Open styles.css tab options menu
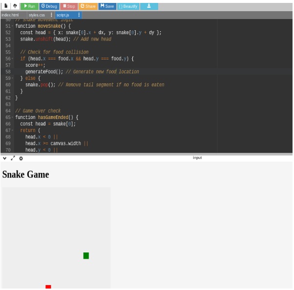This screenshot has width=294, height=290. (x=52, y=15)
